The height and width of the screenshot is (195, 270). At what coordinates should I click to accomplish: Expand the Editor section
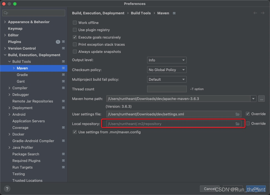click(5, 35)
